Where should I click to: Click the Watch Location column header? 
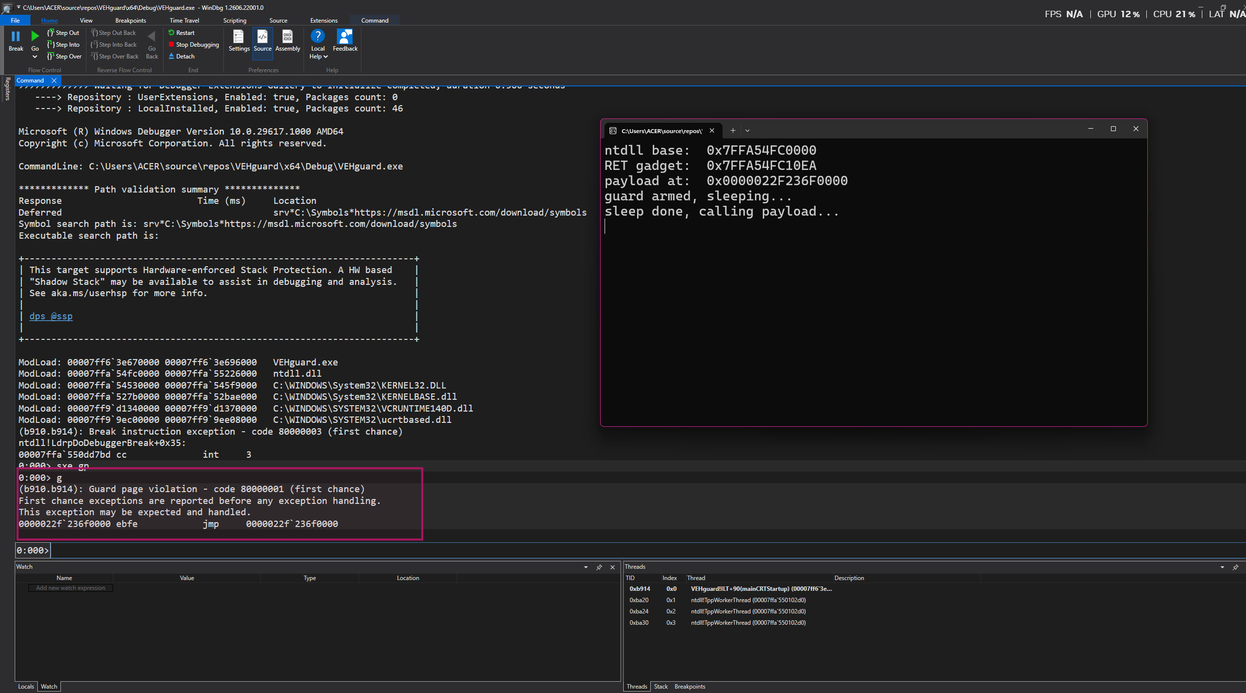[408, 578]
